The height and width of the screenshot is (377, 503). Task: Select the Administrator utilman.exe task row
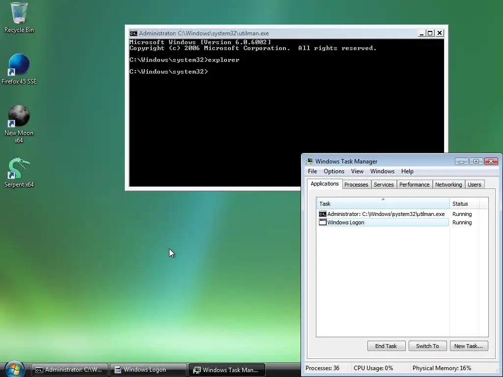pyautogui.click(x=383, y=214)
